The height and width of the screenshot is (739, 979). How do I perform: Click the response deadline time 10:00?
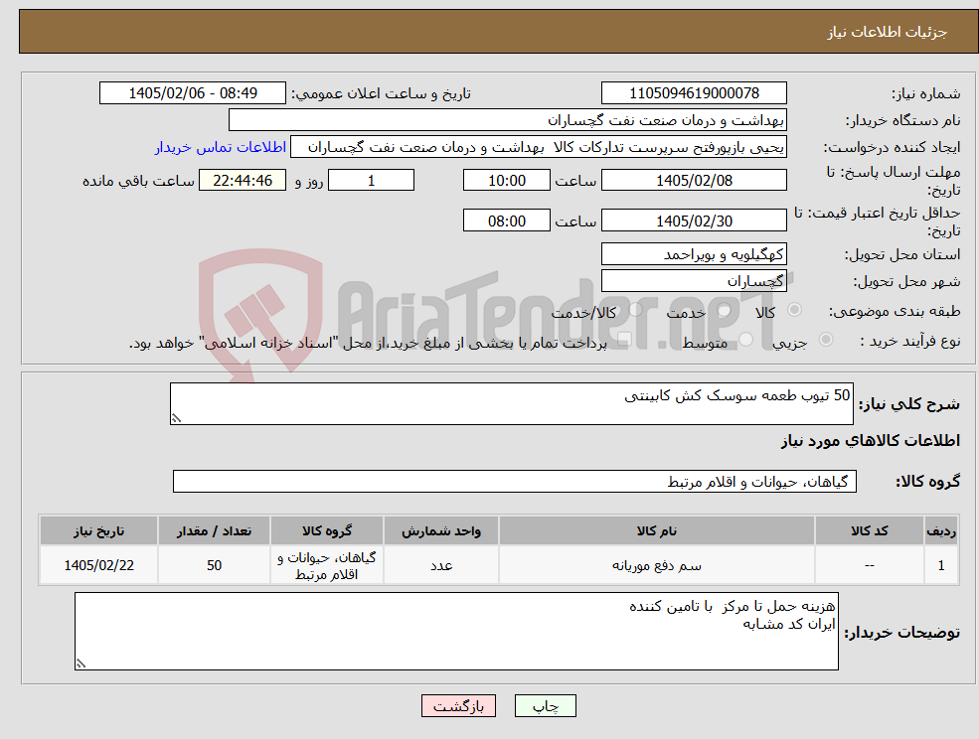pyautogui.click(x=506, y=181)
